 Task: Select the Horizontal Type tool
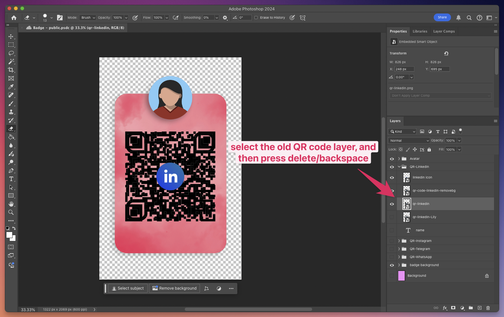point(11,179)
